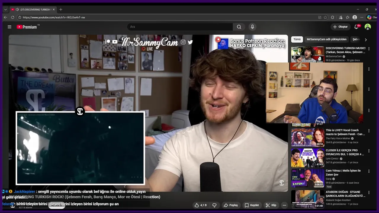
Task: Click MrSammyCam channel name in sidebar
Action: point(334,57)
